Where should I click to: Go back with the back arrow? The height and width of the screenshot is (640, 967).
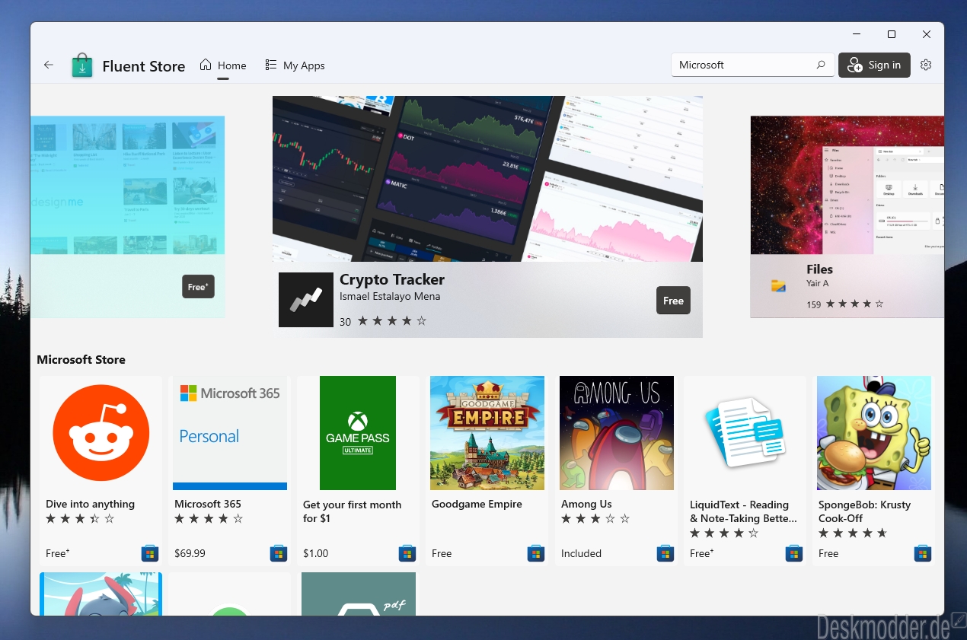click(49, 65)
